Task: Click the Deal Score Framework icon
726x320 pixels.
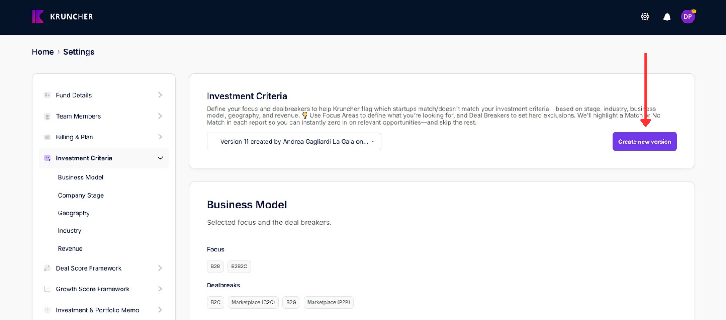Action: (47, 268)
